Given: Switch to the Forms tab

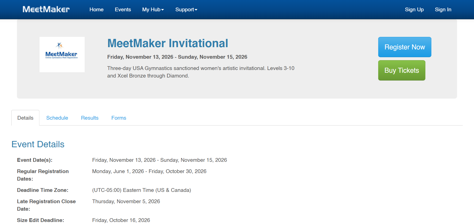Looking at the screenshot, I should click(119, 118).
